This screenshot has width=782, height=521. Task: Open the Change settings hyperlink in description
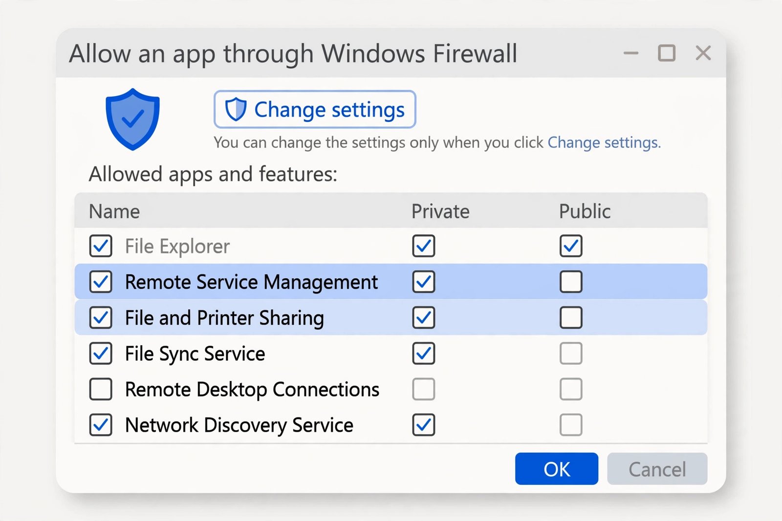[604, 142]
